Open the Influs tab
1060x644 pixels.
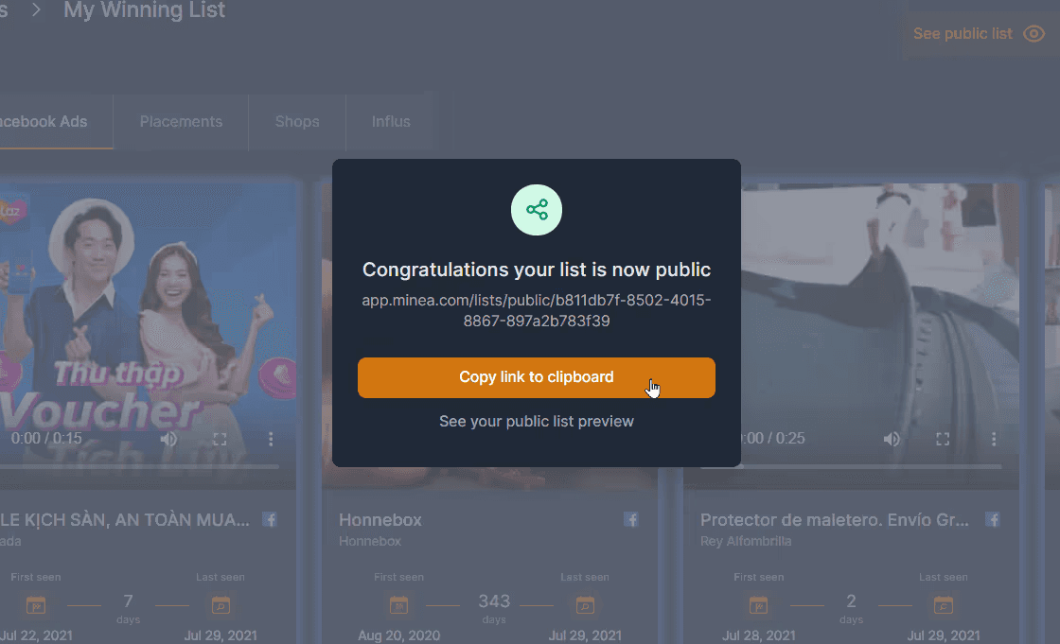tap(391, 122)
